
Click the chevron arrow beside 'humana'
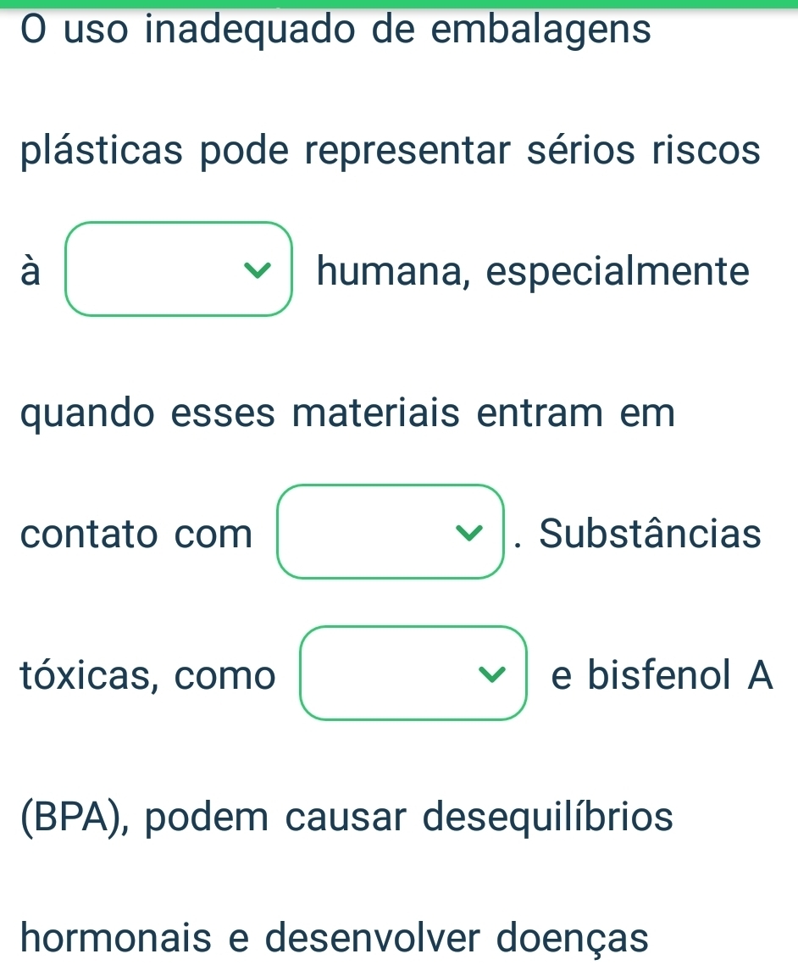(258, 270)
